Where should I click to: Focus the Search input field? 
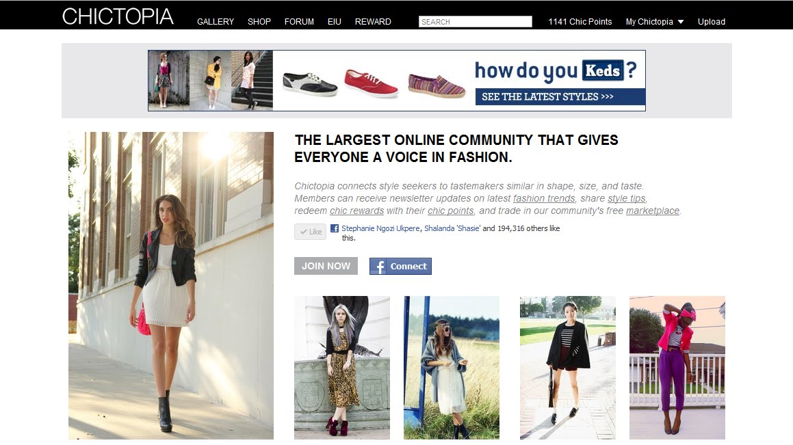pos(476,22)
